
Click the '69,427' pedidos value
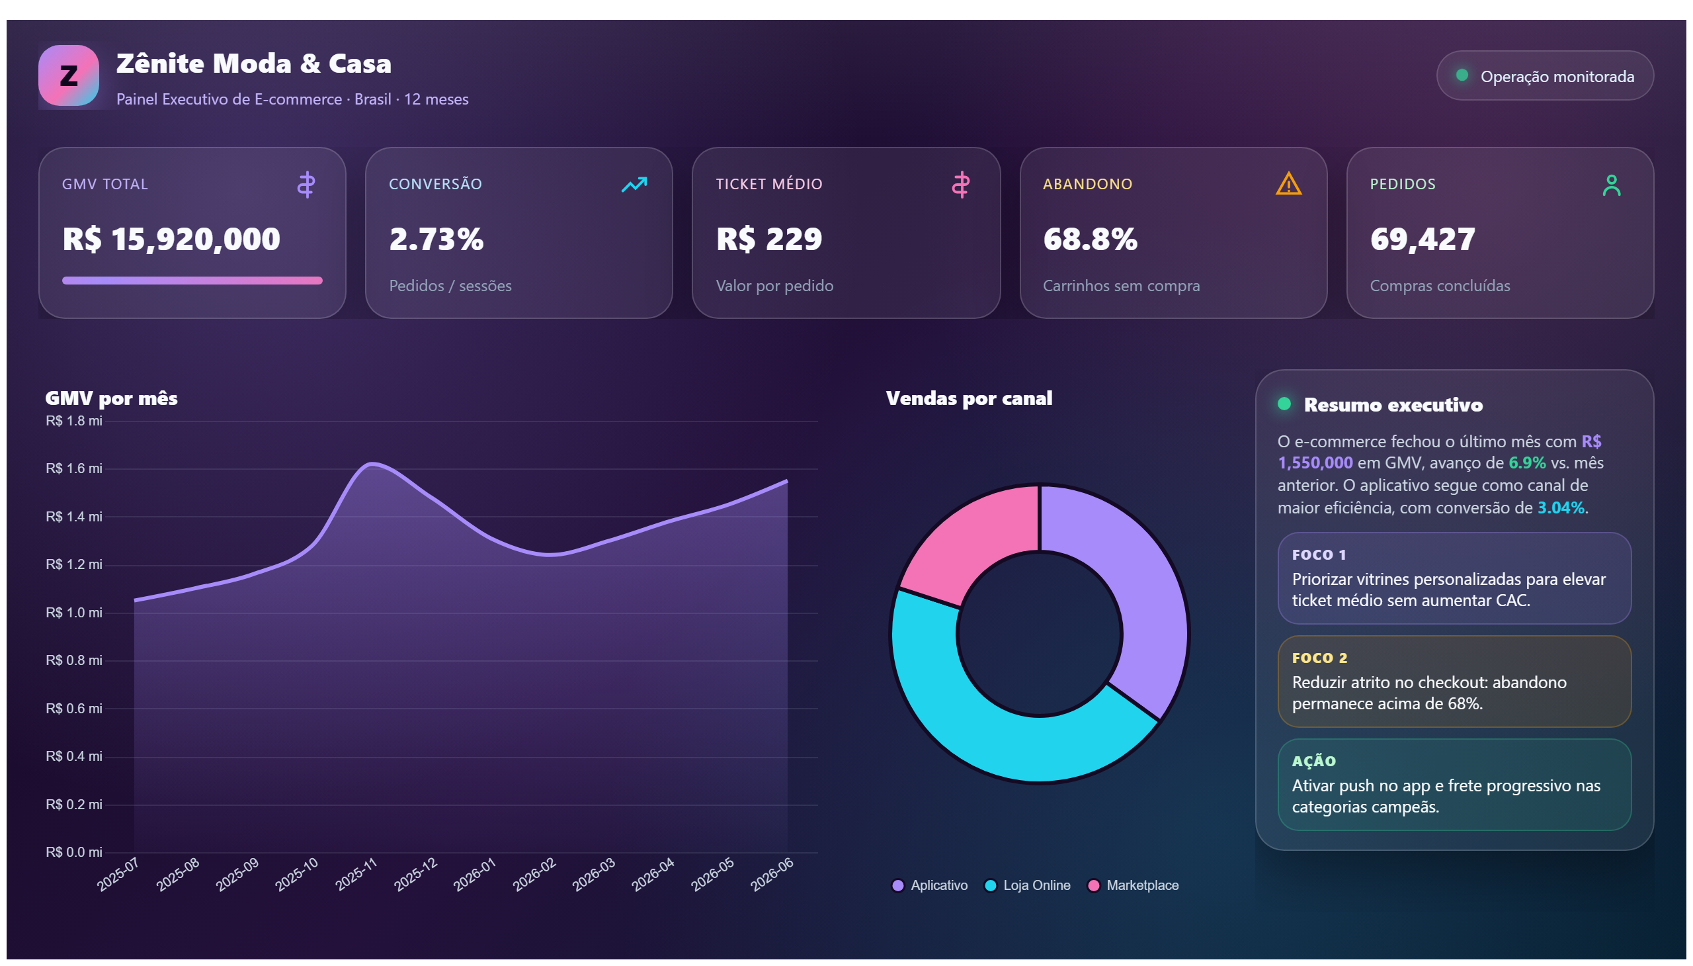1423,239
